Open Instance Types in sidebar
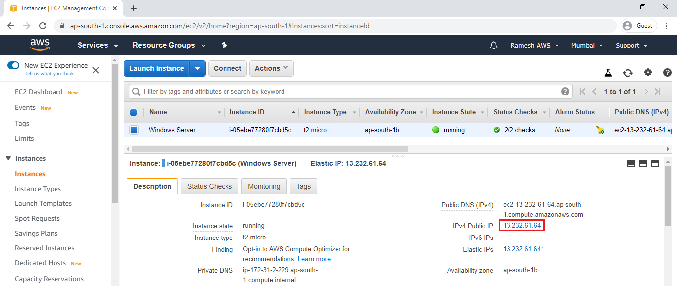 (38, 189)
